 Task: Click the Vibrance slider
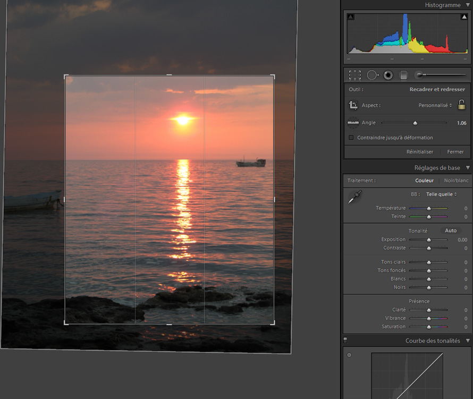428,318
